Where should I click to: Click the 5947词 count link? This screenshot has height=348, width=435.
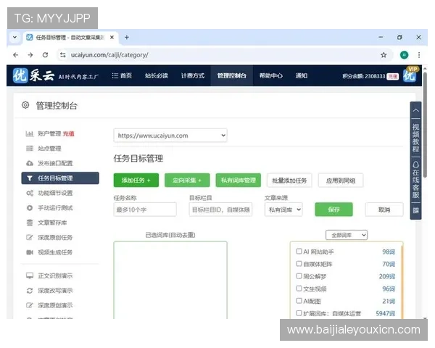coord(386,313)
